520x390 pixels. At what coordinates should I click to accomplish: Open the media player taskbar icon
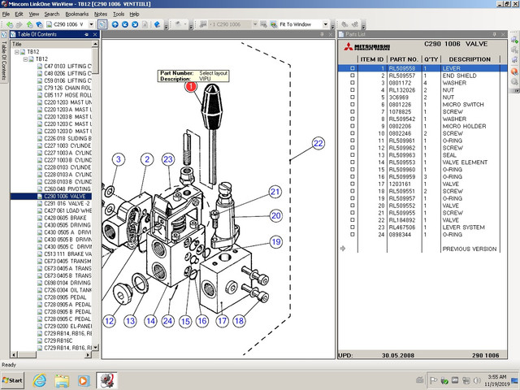[84, 380]
